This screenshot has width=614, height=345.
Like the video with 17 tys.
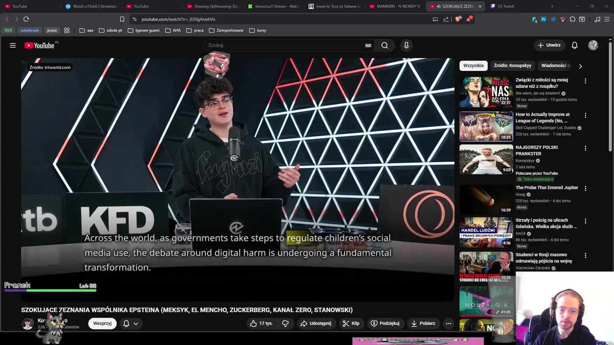(261, 323)
